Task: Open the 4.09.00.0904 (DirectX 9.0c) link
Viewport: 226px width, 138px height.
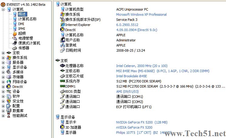Action: 137,30
